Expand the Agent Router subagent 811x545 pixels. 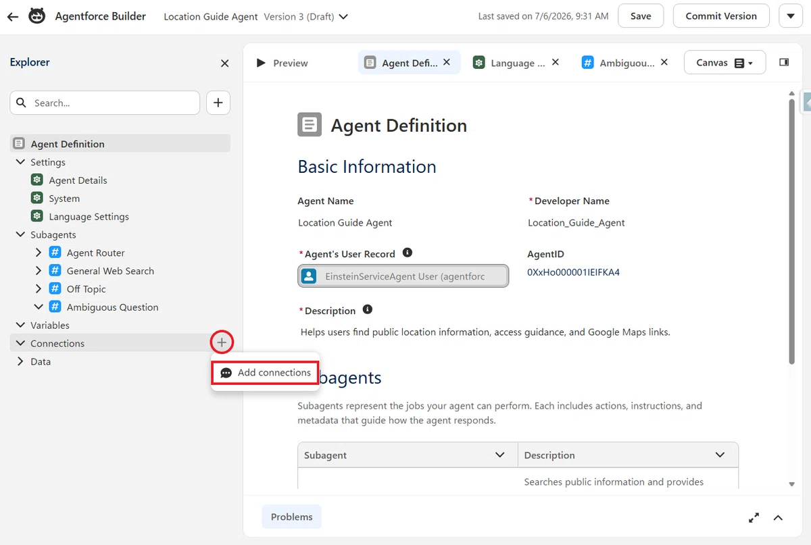[x=39, y=253]
